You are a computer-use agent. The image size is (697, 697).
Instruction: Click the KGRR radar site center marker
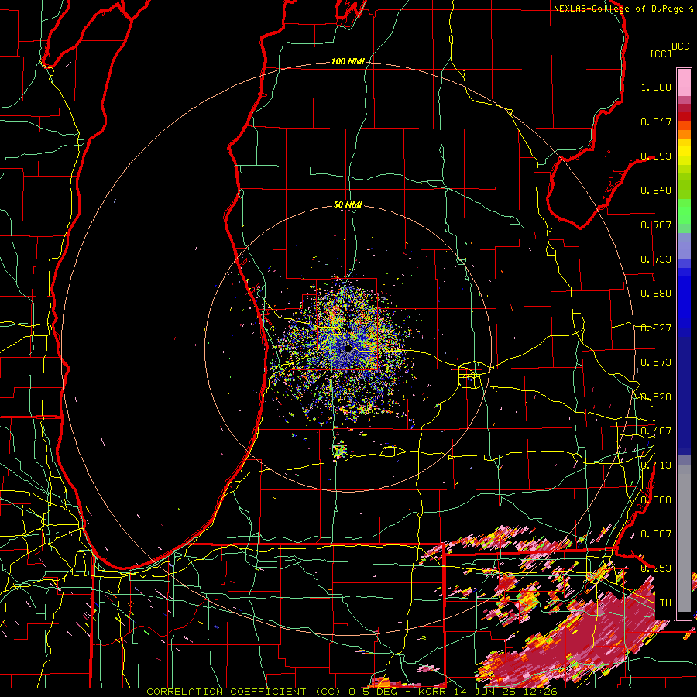pos(348,349)
